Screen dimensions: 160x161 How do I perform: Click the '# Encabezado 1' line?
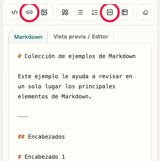coord(41,157)
